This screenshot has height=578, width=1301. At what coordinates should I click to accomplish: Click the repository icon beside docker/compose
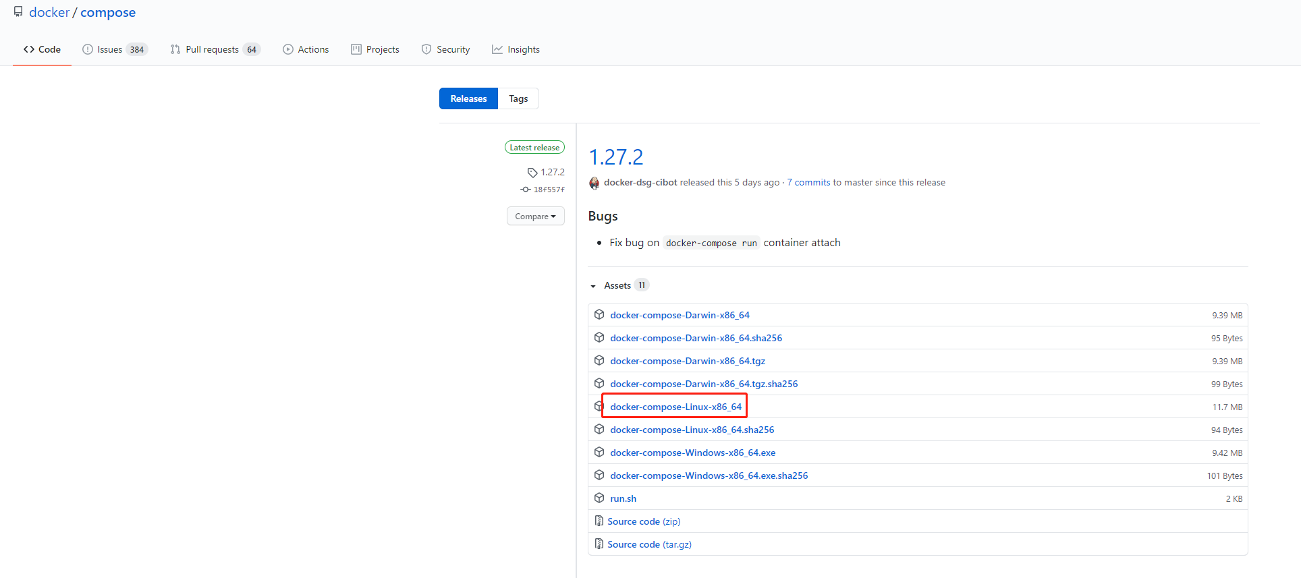18,11
